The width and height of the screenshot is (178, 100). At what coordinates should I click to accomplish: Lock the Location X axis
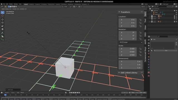pos(140,20)
